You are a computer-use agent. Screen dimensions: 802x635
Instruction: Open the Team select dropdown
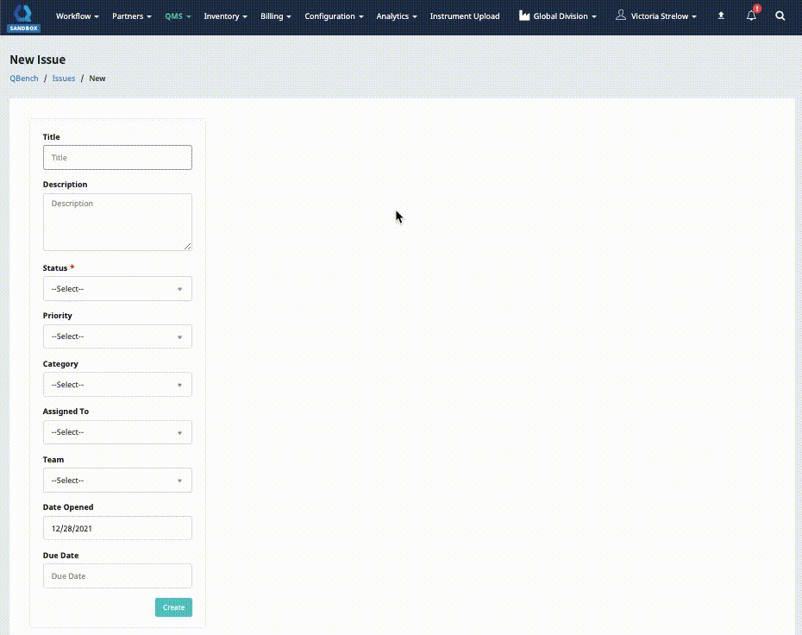tap(117, 480)
